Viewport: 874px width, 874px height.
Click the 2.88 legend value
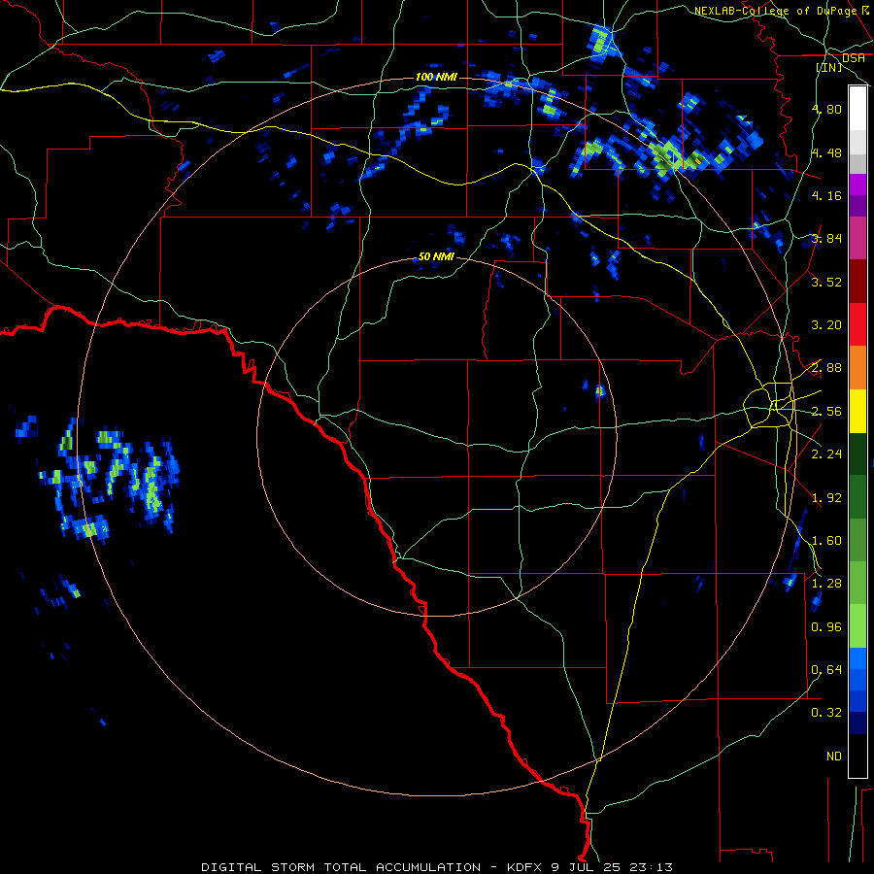(x=826, y=368)
